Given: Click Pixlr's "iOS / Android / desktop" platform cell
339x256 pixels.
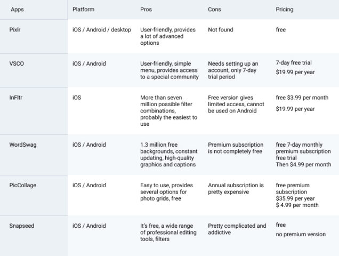Looking at the screenshot, I should point(101,30).
